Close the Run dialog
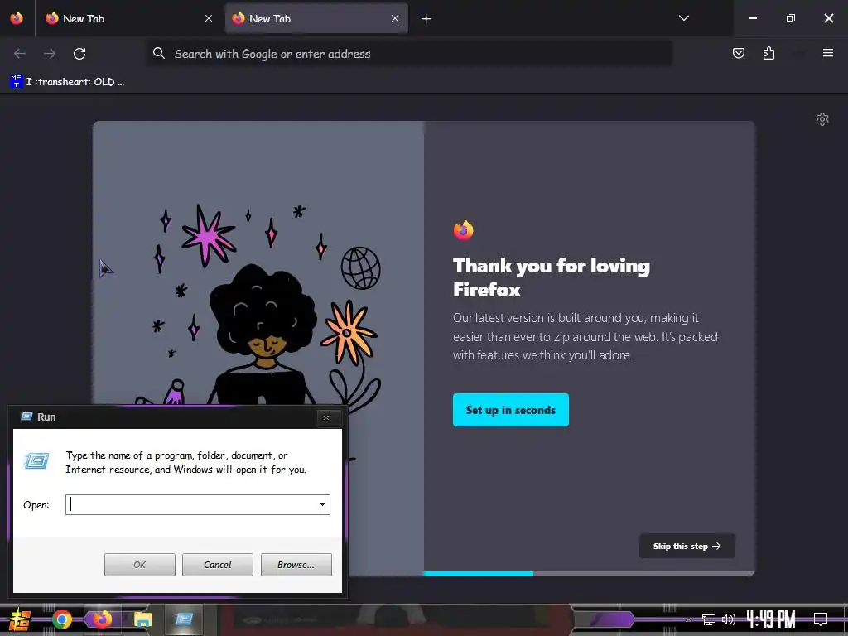This screenshot has width=848, height=636. [x=326, y=417]
